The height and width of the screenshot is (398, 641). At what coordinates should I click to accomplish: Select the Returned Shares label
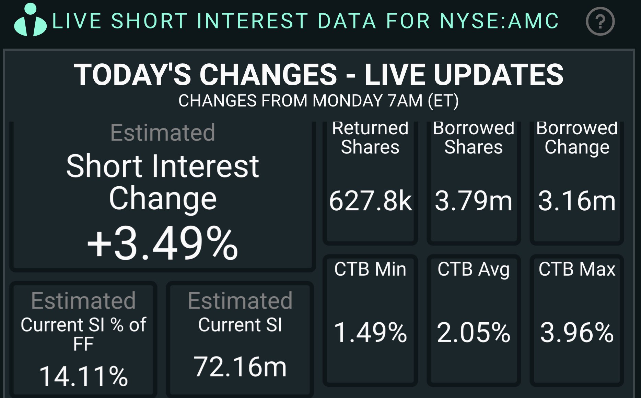click(x=370, y=138)
